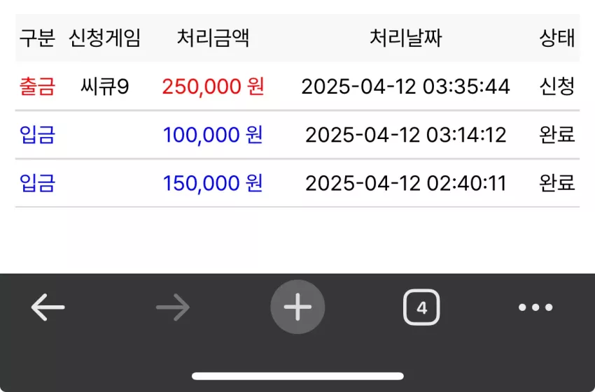The height and width of the screenshot is (392, 595).
Task: Tap the browser back arrow
Action: point(48,307)
